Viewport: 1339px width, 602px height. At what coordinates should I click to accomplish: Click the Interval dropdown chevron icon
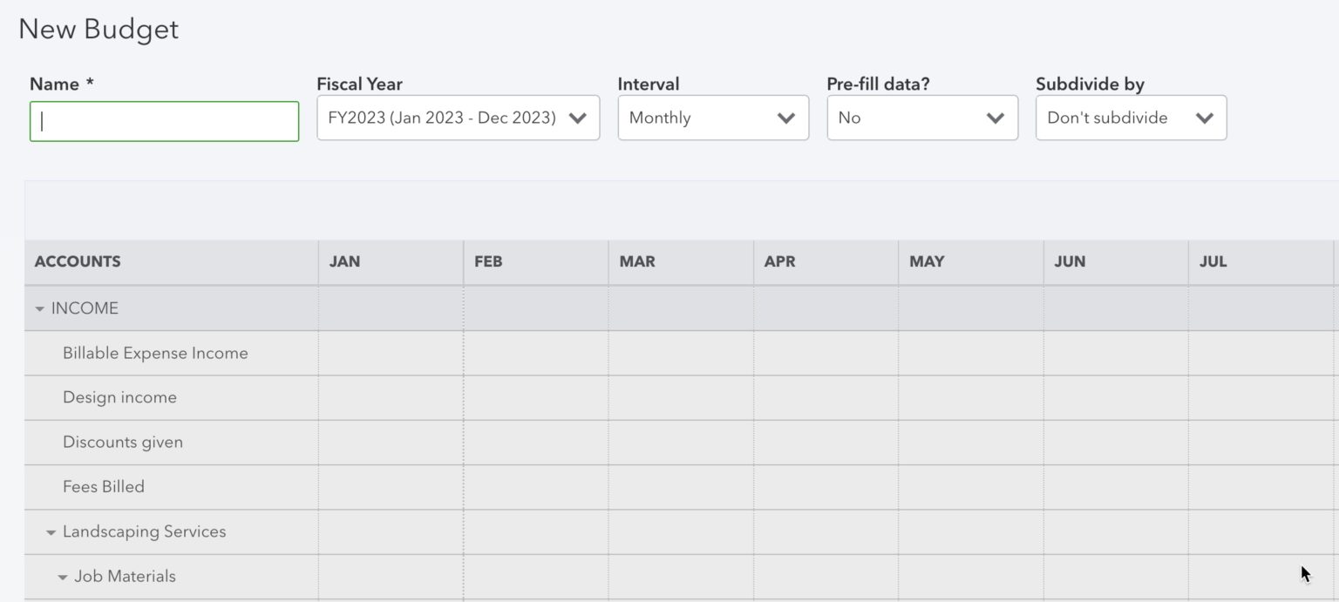click(787, 118)
